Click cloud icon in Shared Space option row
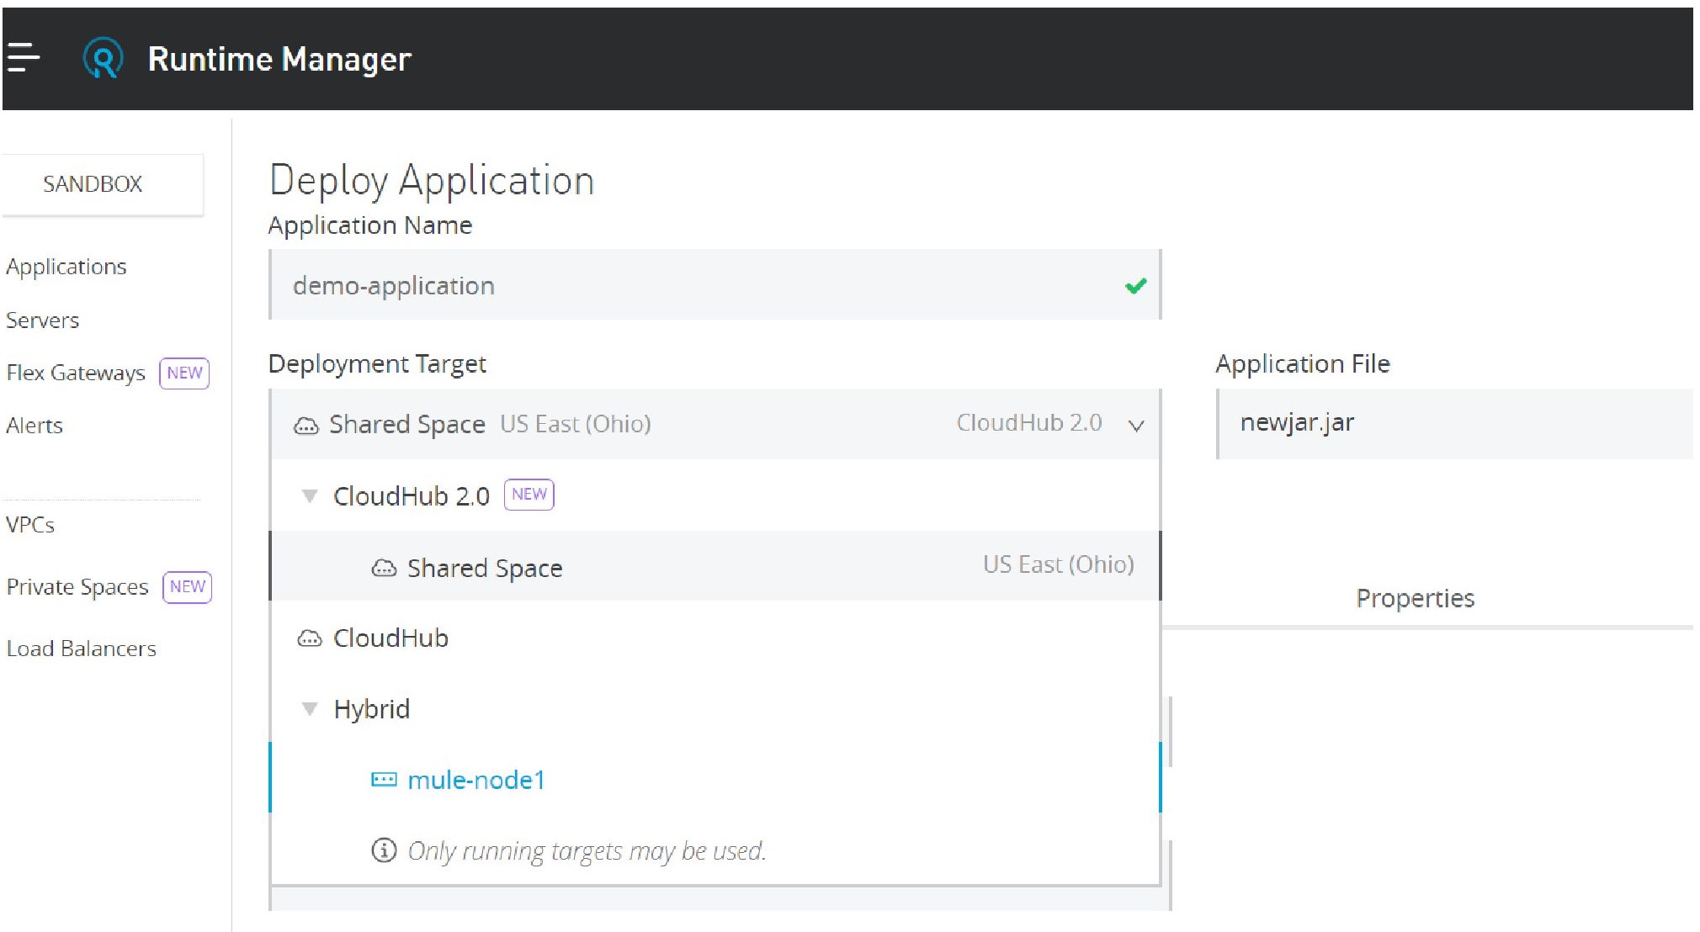1700x932 pixels. pos(384,569)
